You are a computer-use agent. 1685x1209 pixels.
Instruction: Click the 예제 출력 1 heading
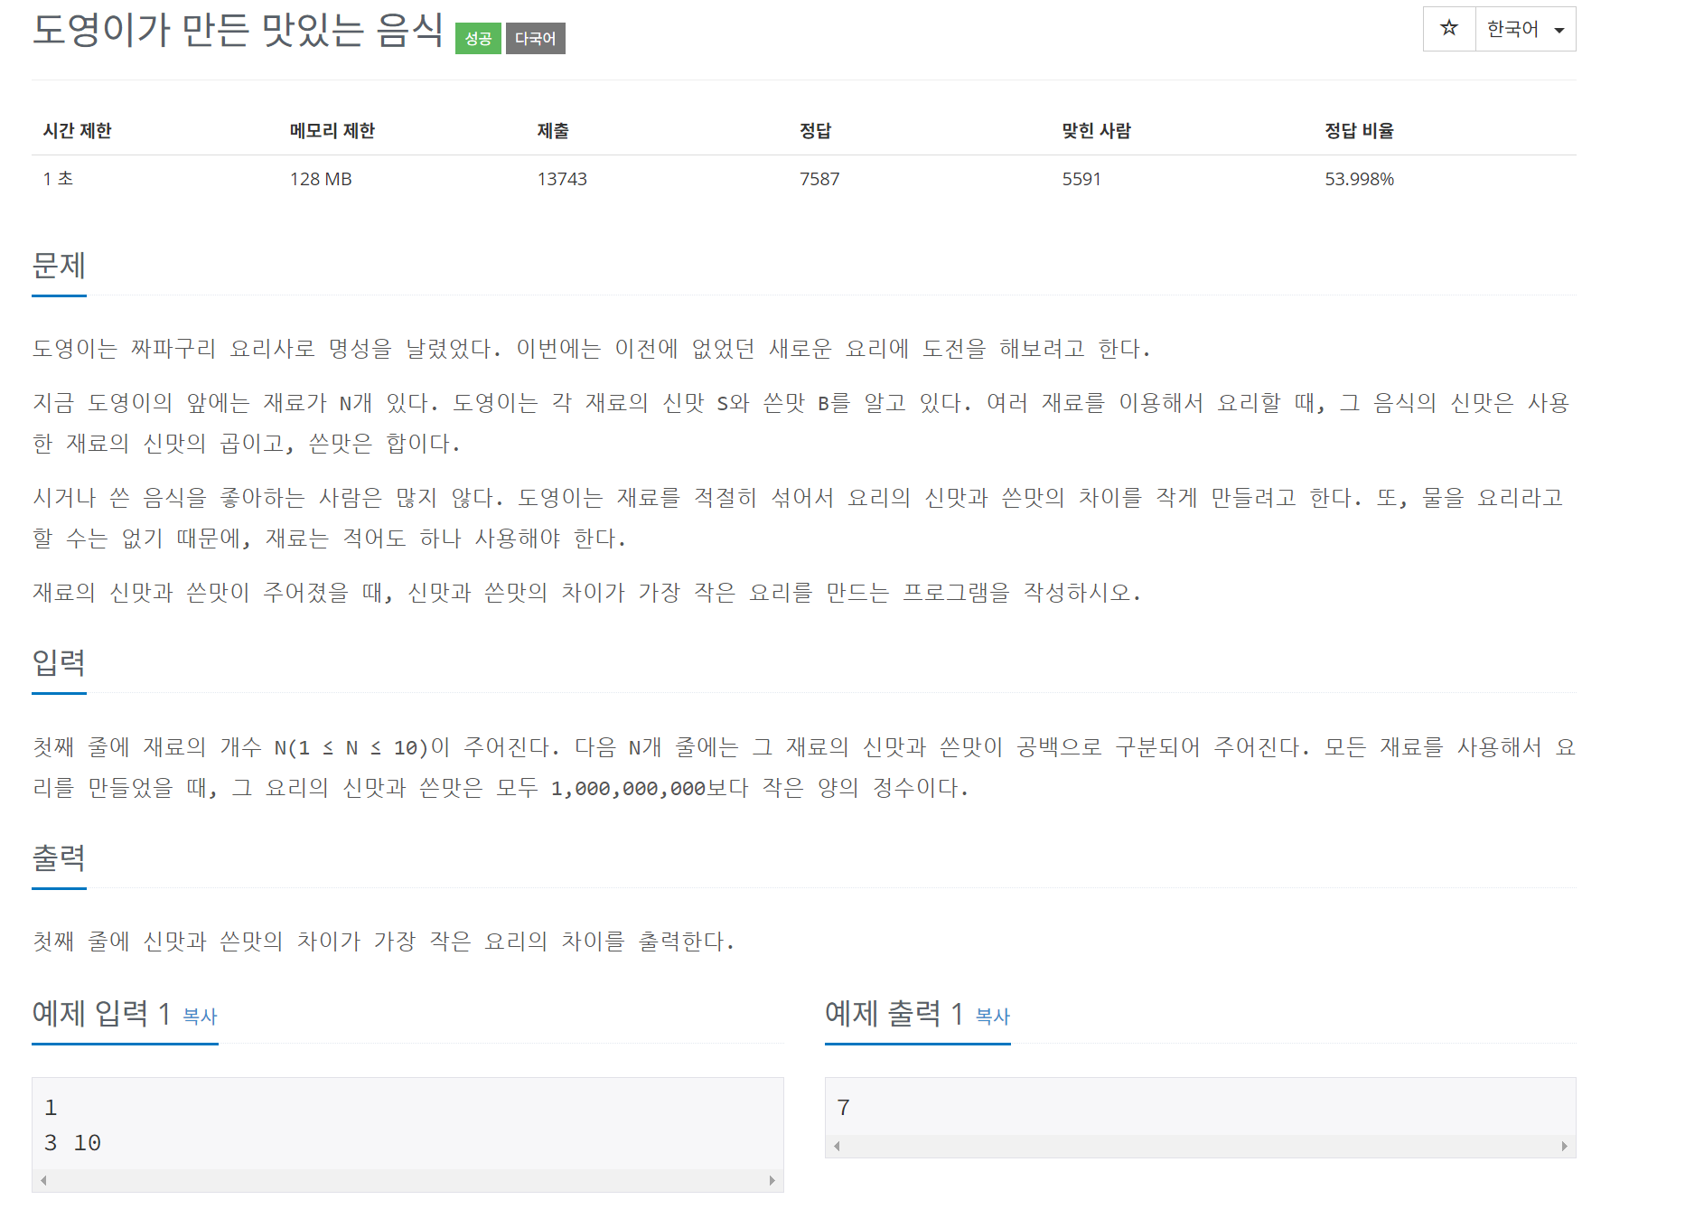coord(894,1014)
